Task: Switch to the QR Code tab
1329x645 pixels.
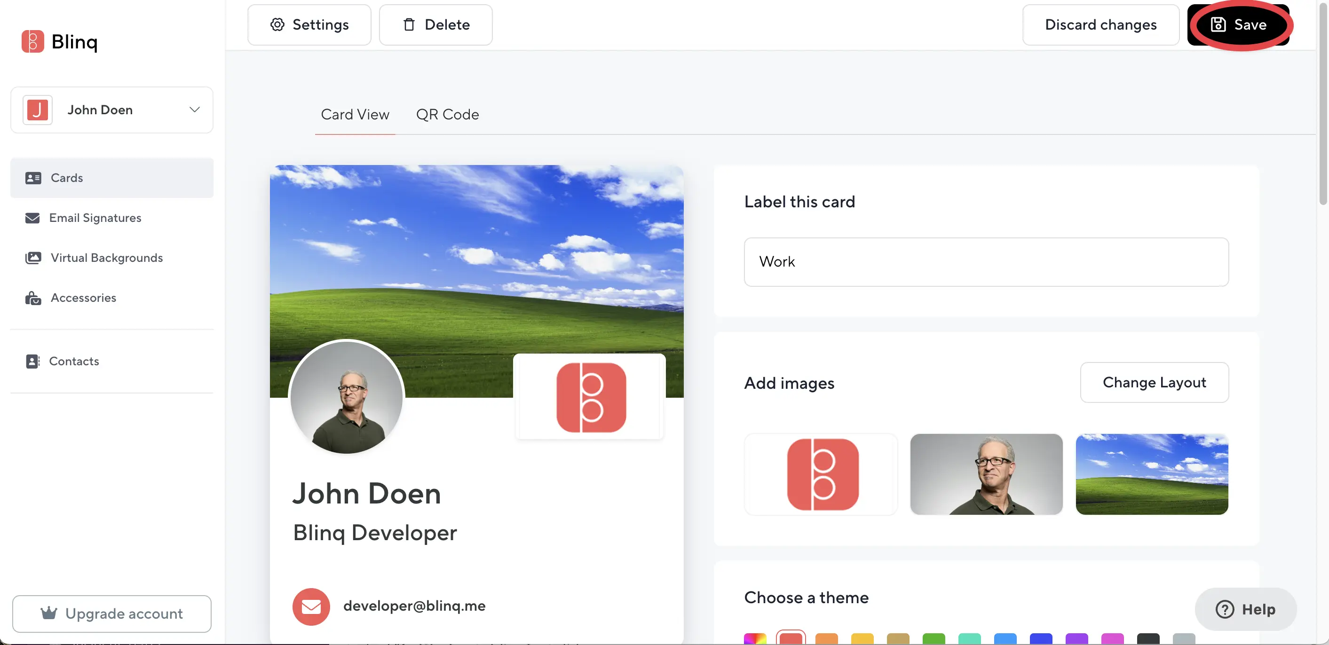Action: click(x=447, y=114)
